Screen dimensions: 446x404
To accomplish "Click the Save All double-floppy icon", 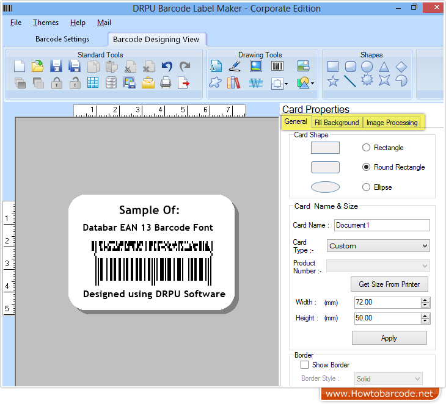I will tap(75, 66).
